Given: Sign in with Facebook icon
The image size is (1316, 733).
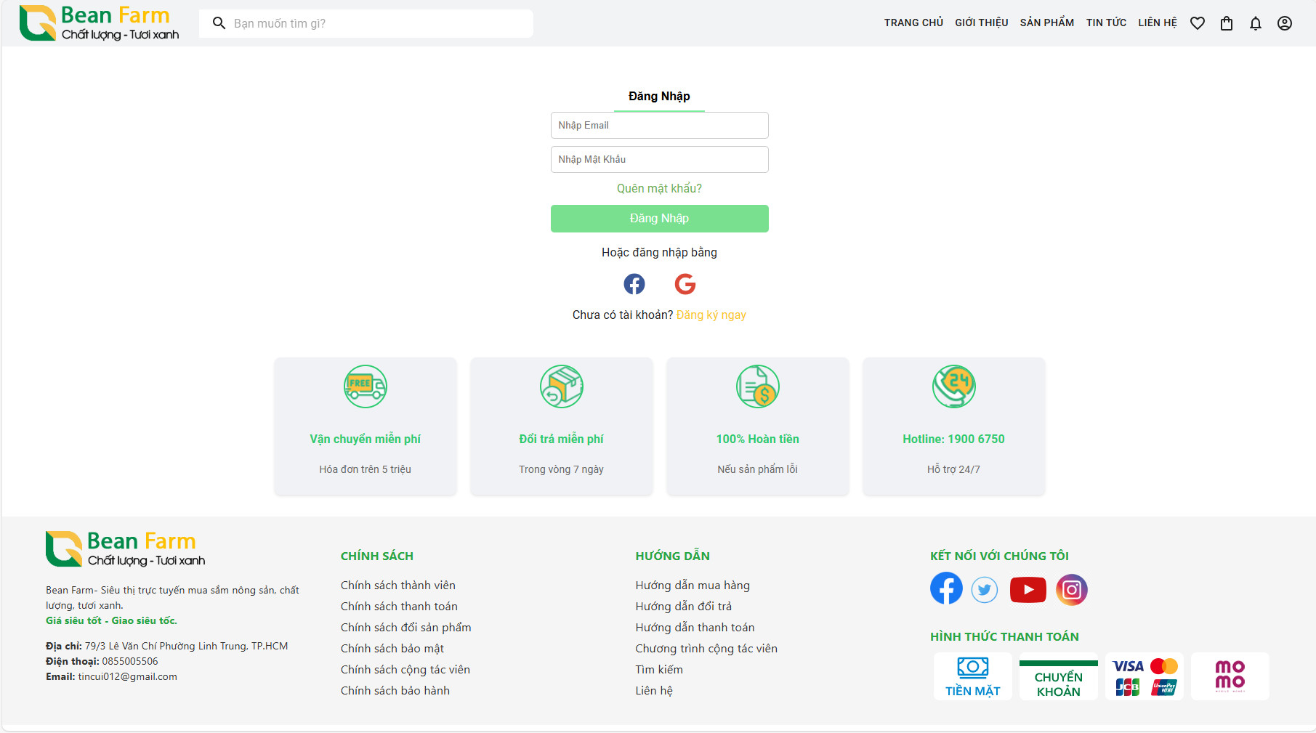Looking at the screenshot, I should [634, 284].
